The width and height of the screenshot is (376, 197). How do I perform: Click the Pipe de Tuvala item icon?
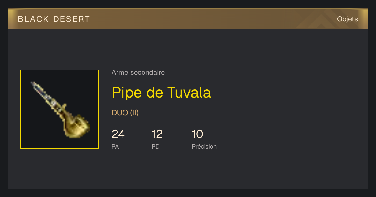60,109
